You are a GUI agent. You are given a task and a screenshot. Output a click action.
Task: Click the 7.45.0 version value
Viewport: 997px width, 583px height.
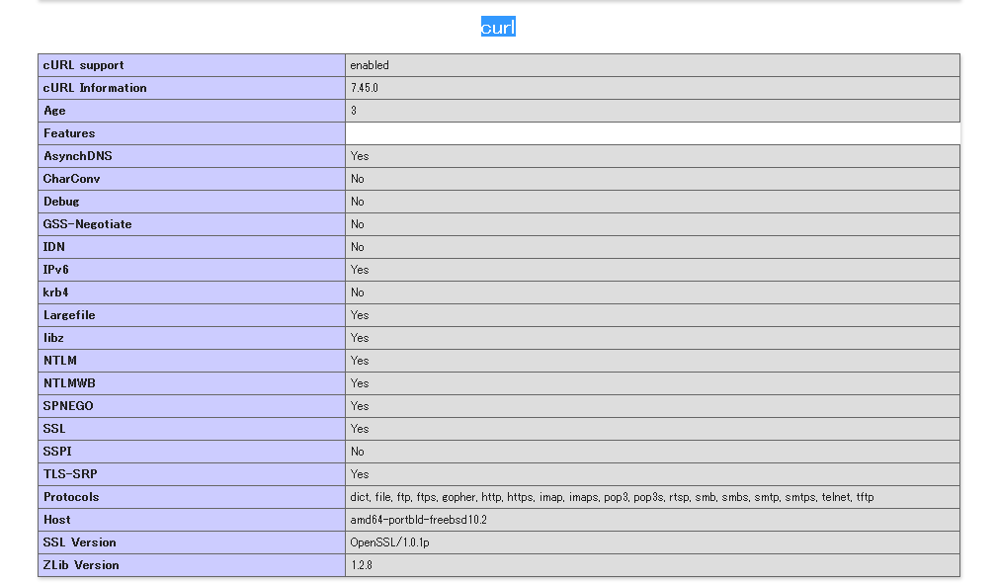point(365,88)
